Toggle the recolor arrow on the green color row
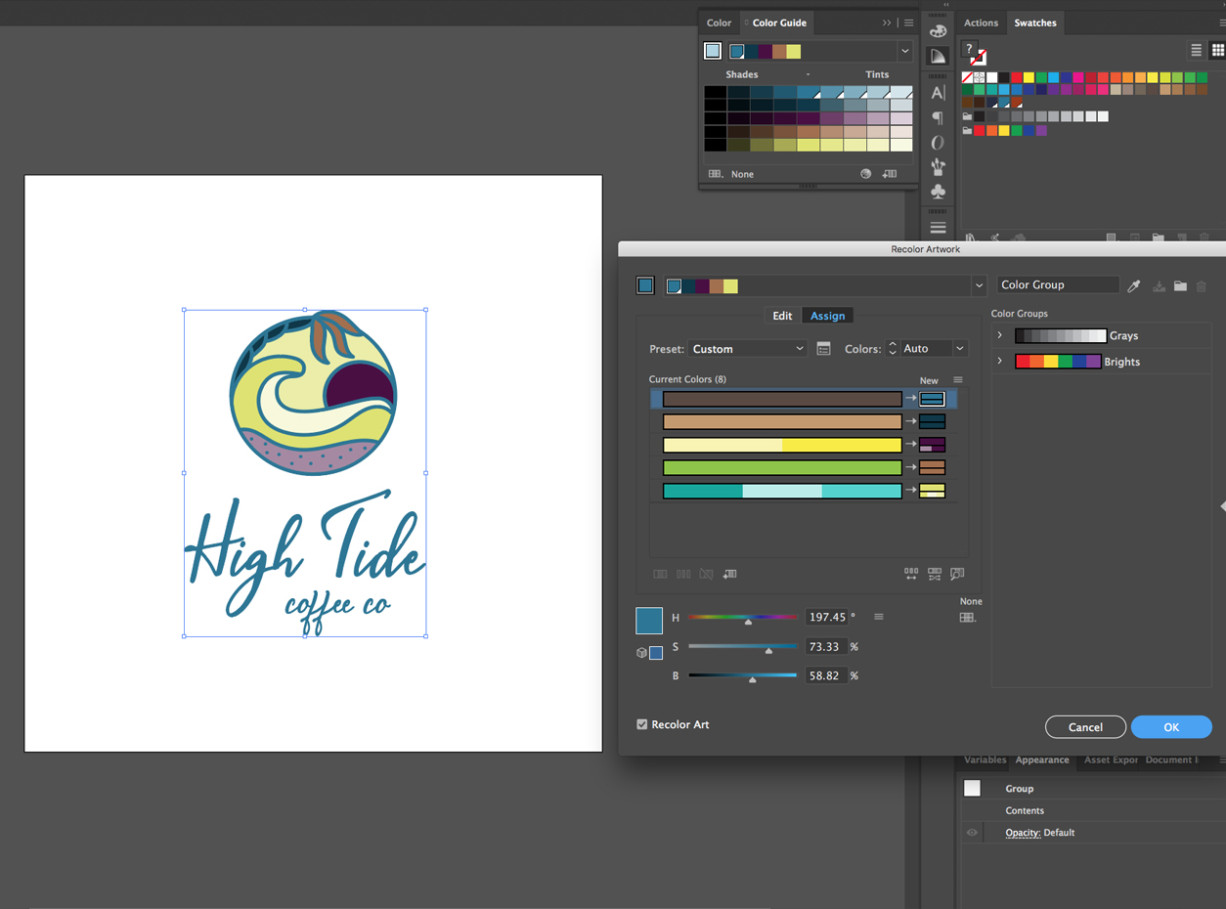This screenshot has height=909, width=1226. pos(910,467)
